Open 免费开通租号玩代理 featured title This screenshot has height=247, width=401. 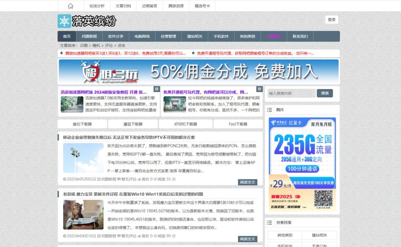click(205, 92)
